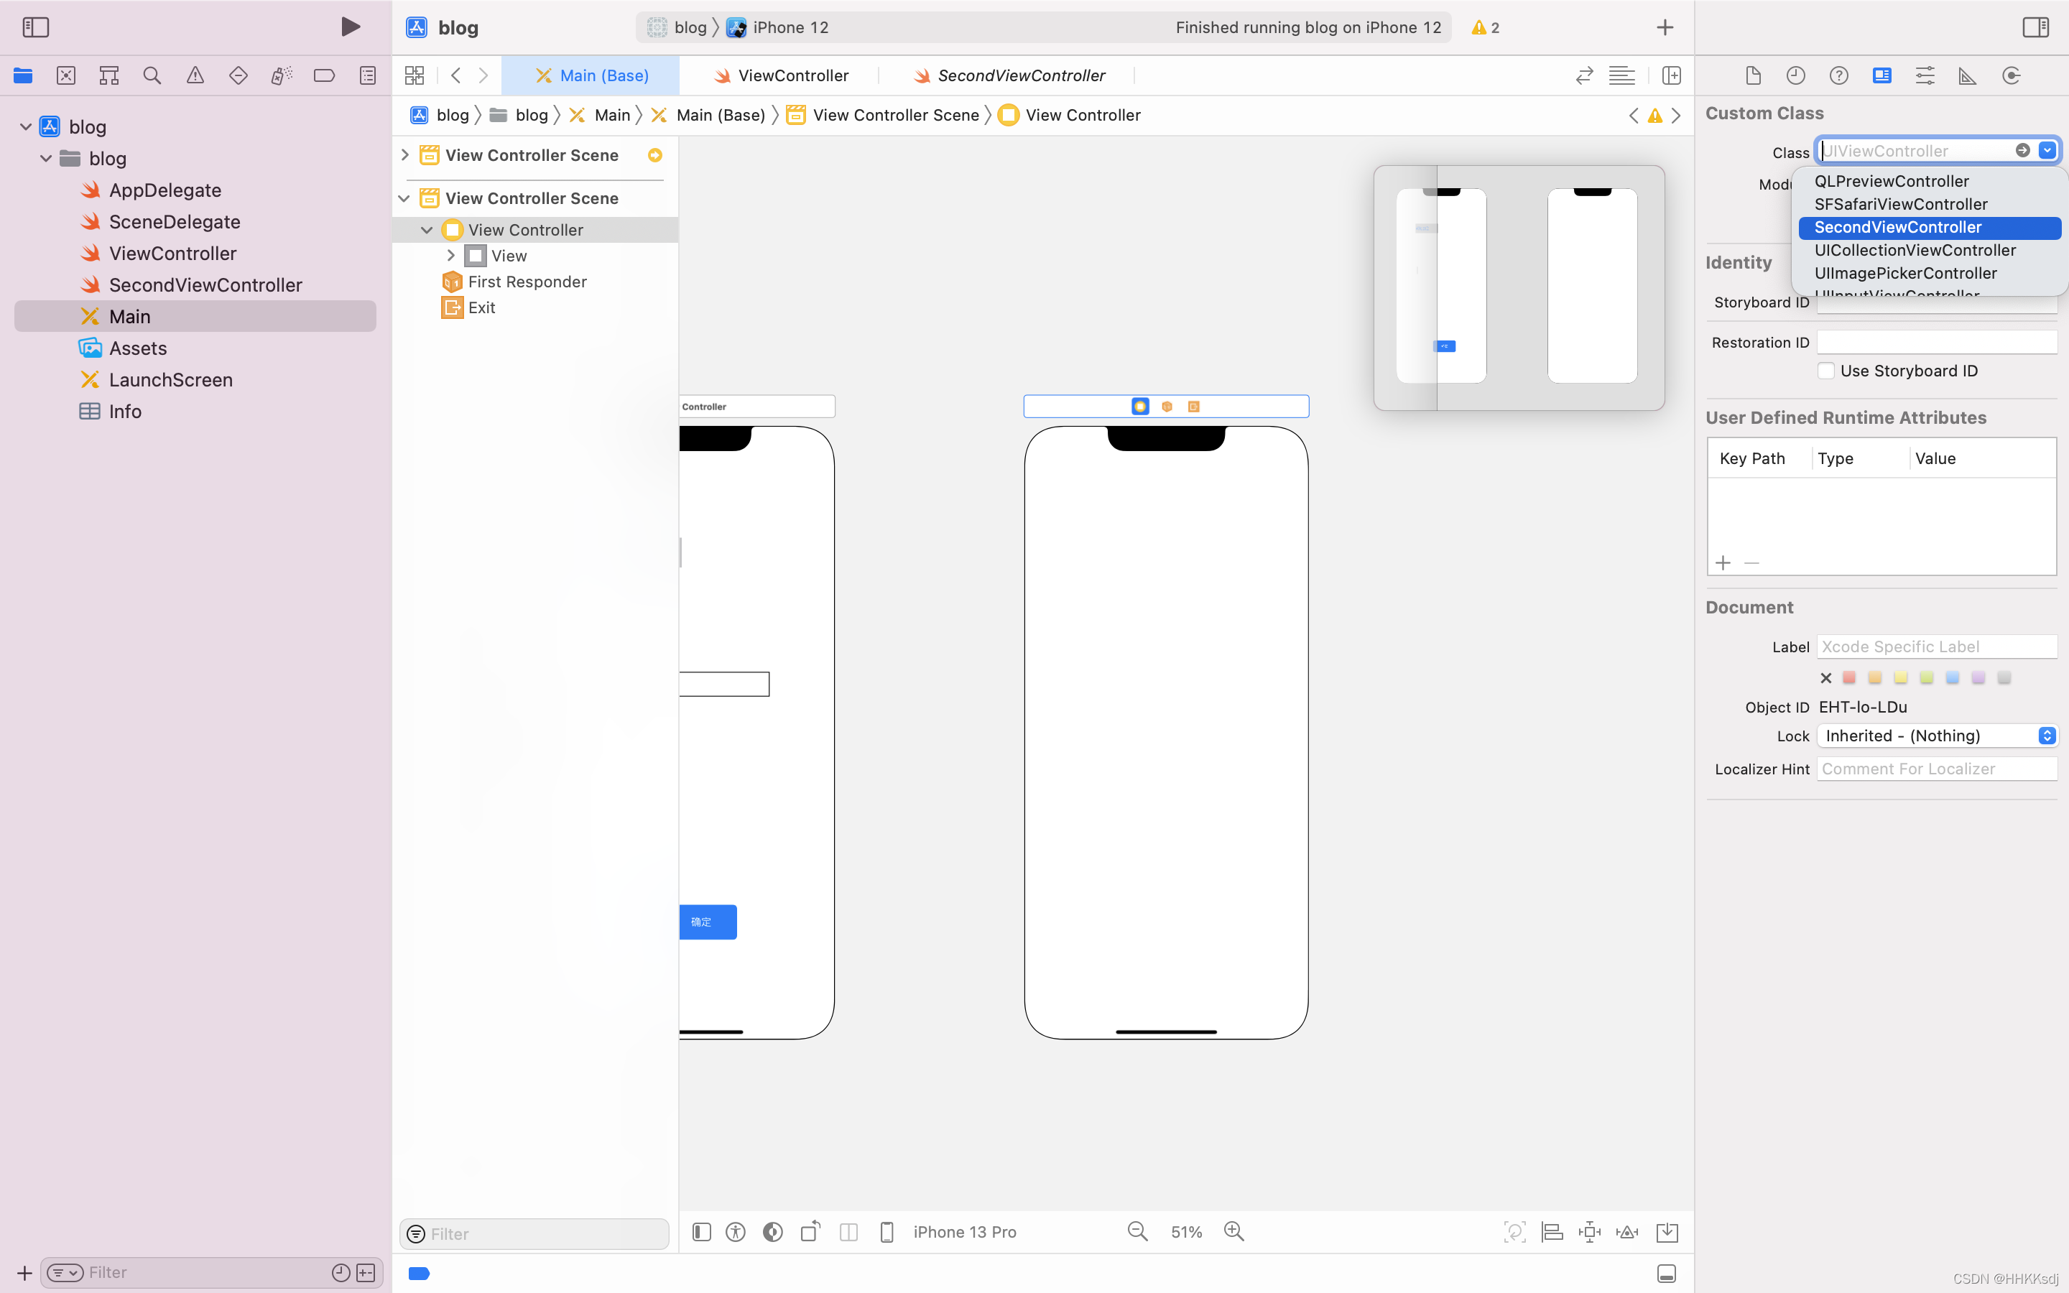Select the purple label color swatch

(1978, 677)
